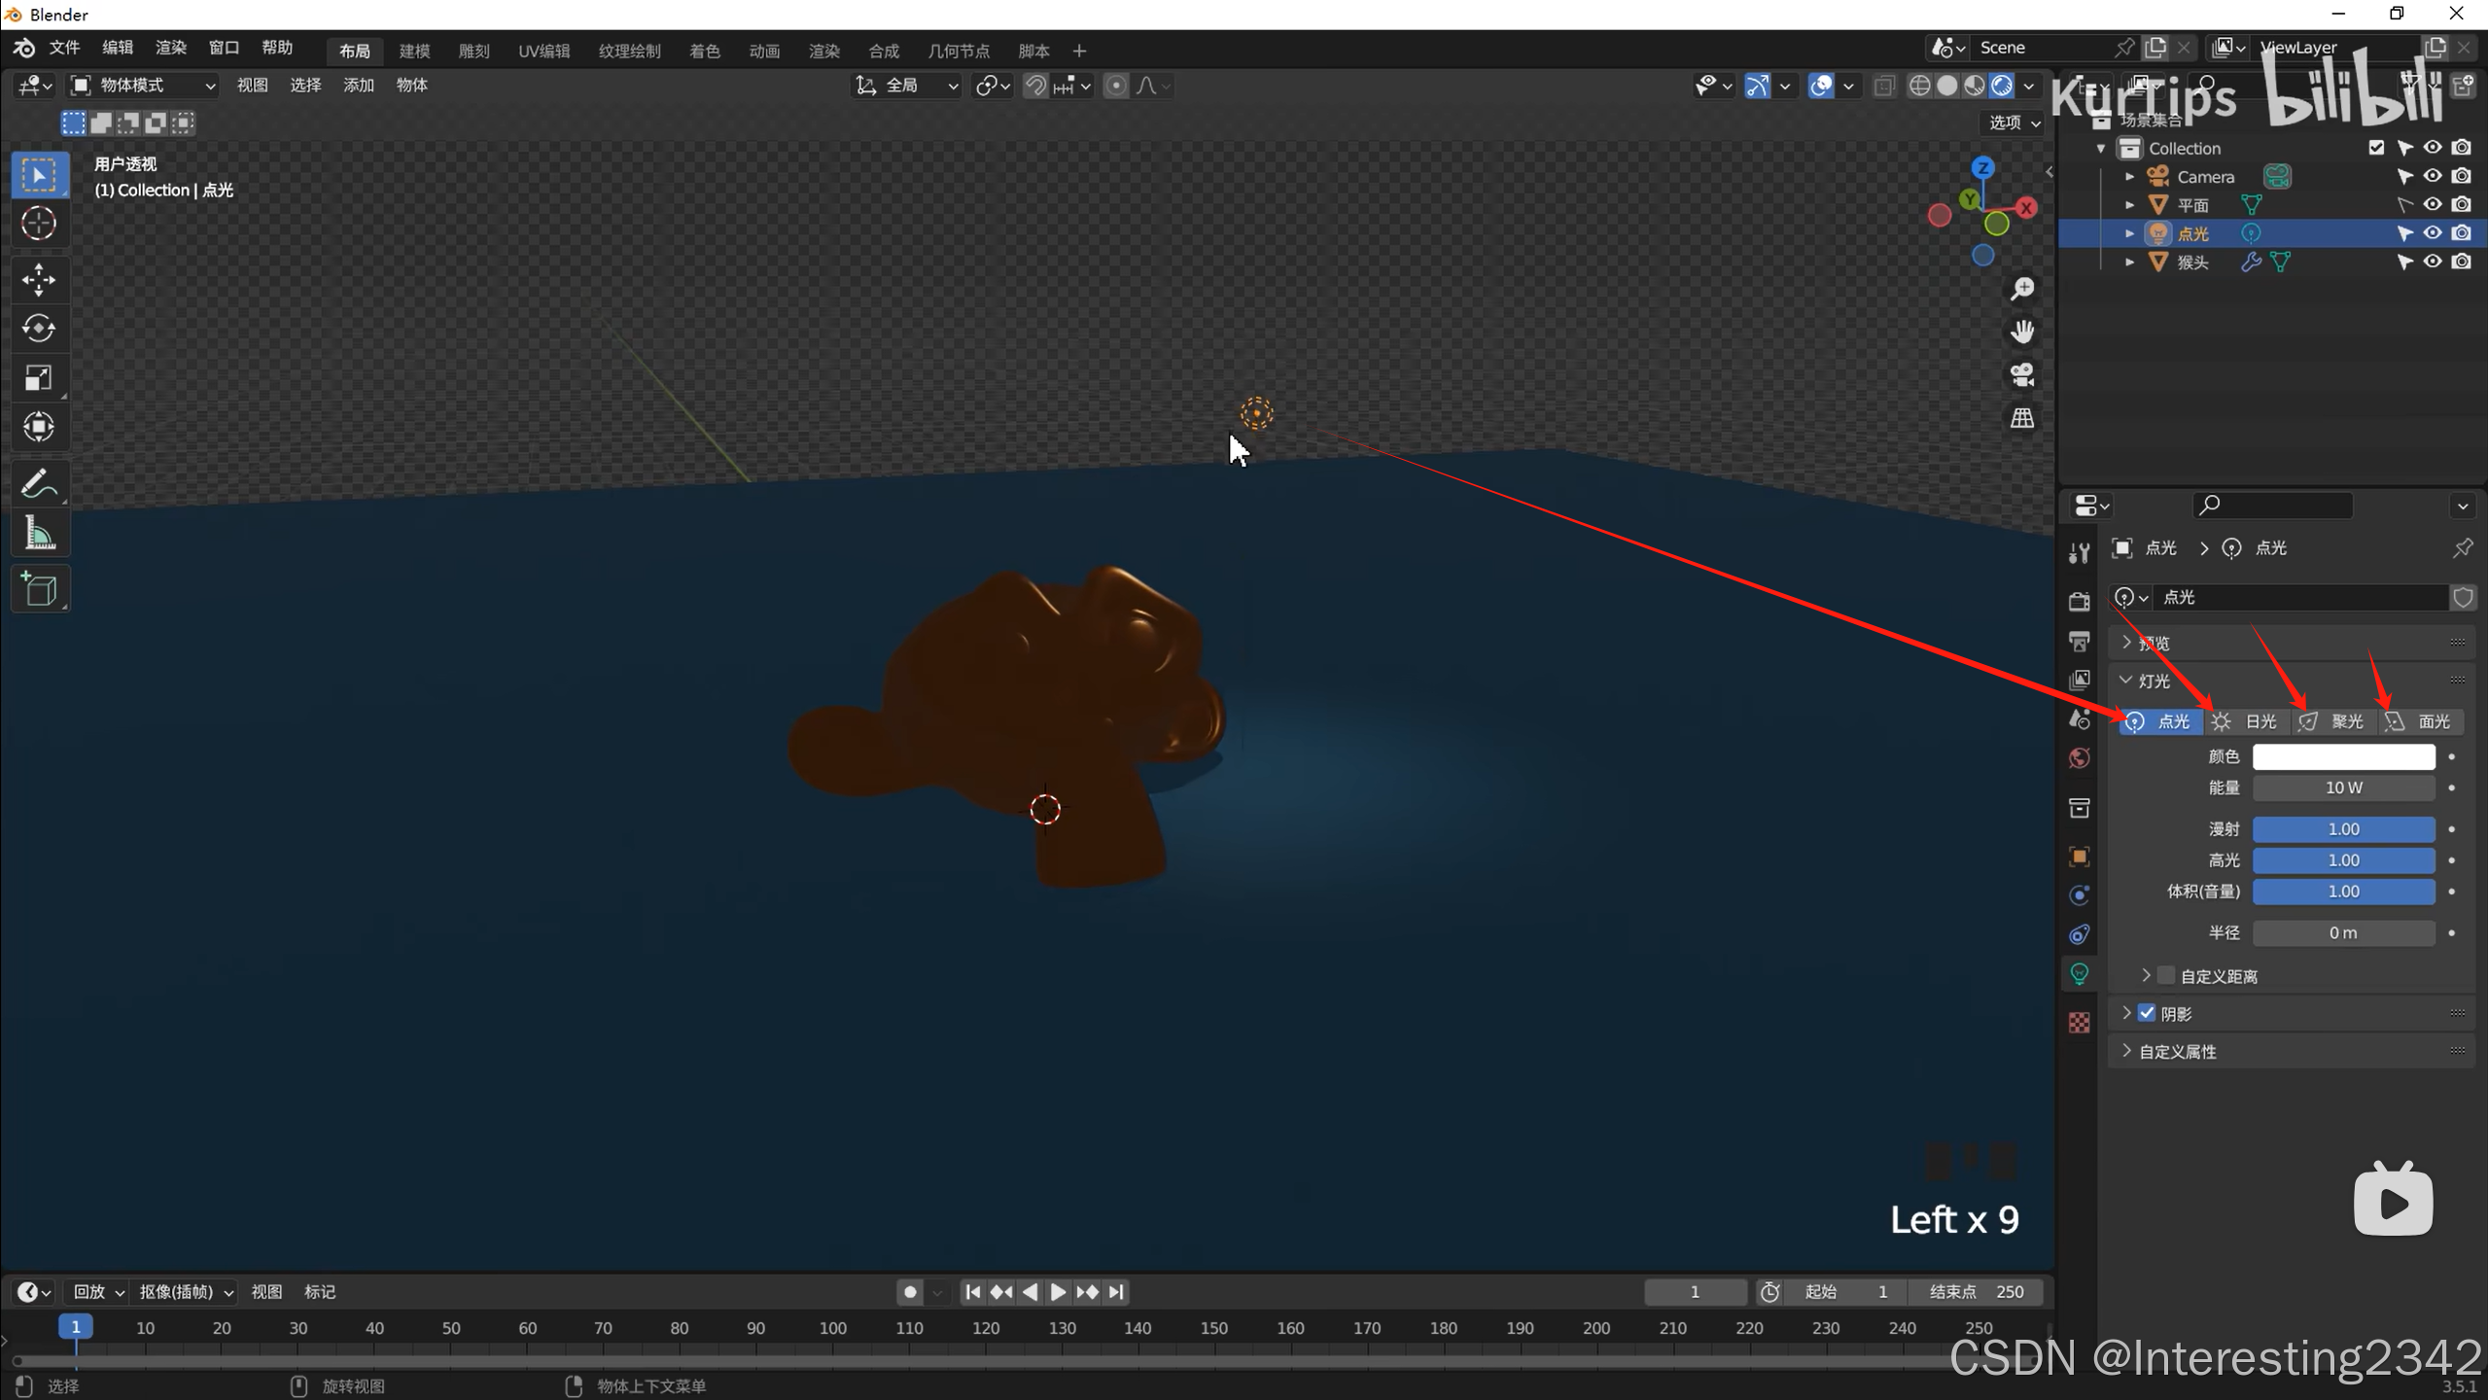2488x1400 pixels.
Task: Toggle camera view in viewport
Action: [x=2022, y=375]
